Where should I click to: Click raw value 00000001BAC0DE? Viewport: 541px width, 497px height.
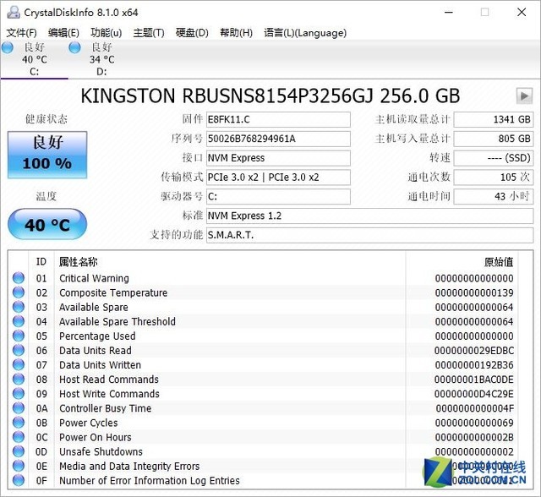pyautogui.click(x=474, y=380)
